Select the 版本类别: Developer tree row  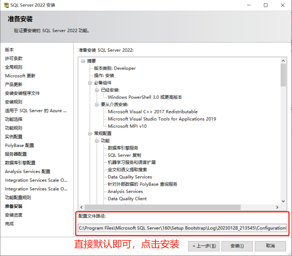[115, 68]
